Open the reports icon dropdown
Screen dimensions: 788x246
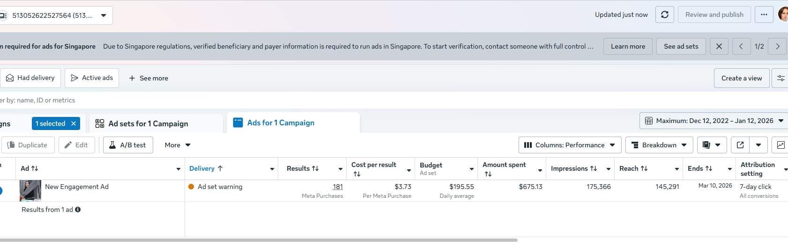[712, 145]
